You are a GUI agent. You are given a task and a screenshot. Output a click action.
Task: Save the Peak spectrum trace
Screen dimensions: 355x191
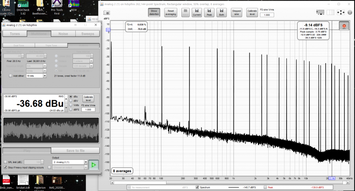[x=209, y=13]
